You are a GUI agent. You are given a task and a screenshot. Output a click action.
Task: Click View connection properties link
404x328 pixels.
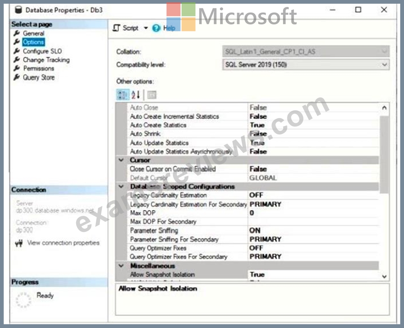[x=63, y=243]
